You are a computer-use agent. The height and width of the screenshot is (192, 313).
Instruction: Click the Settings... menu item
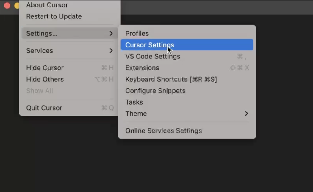click(x=42, y=33)
